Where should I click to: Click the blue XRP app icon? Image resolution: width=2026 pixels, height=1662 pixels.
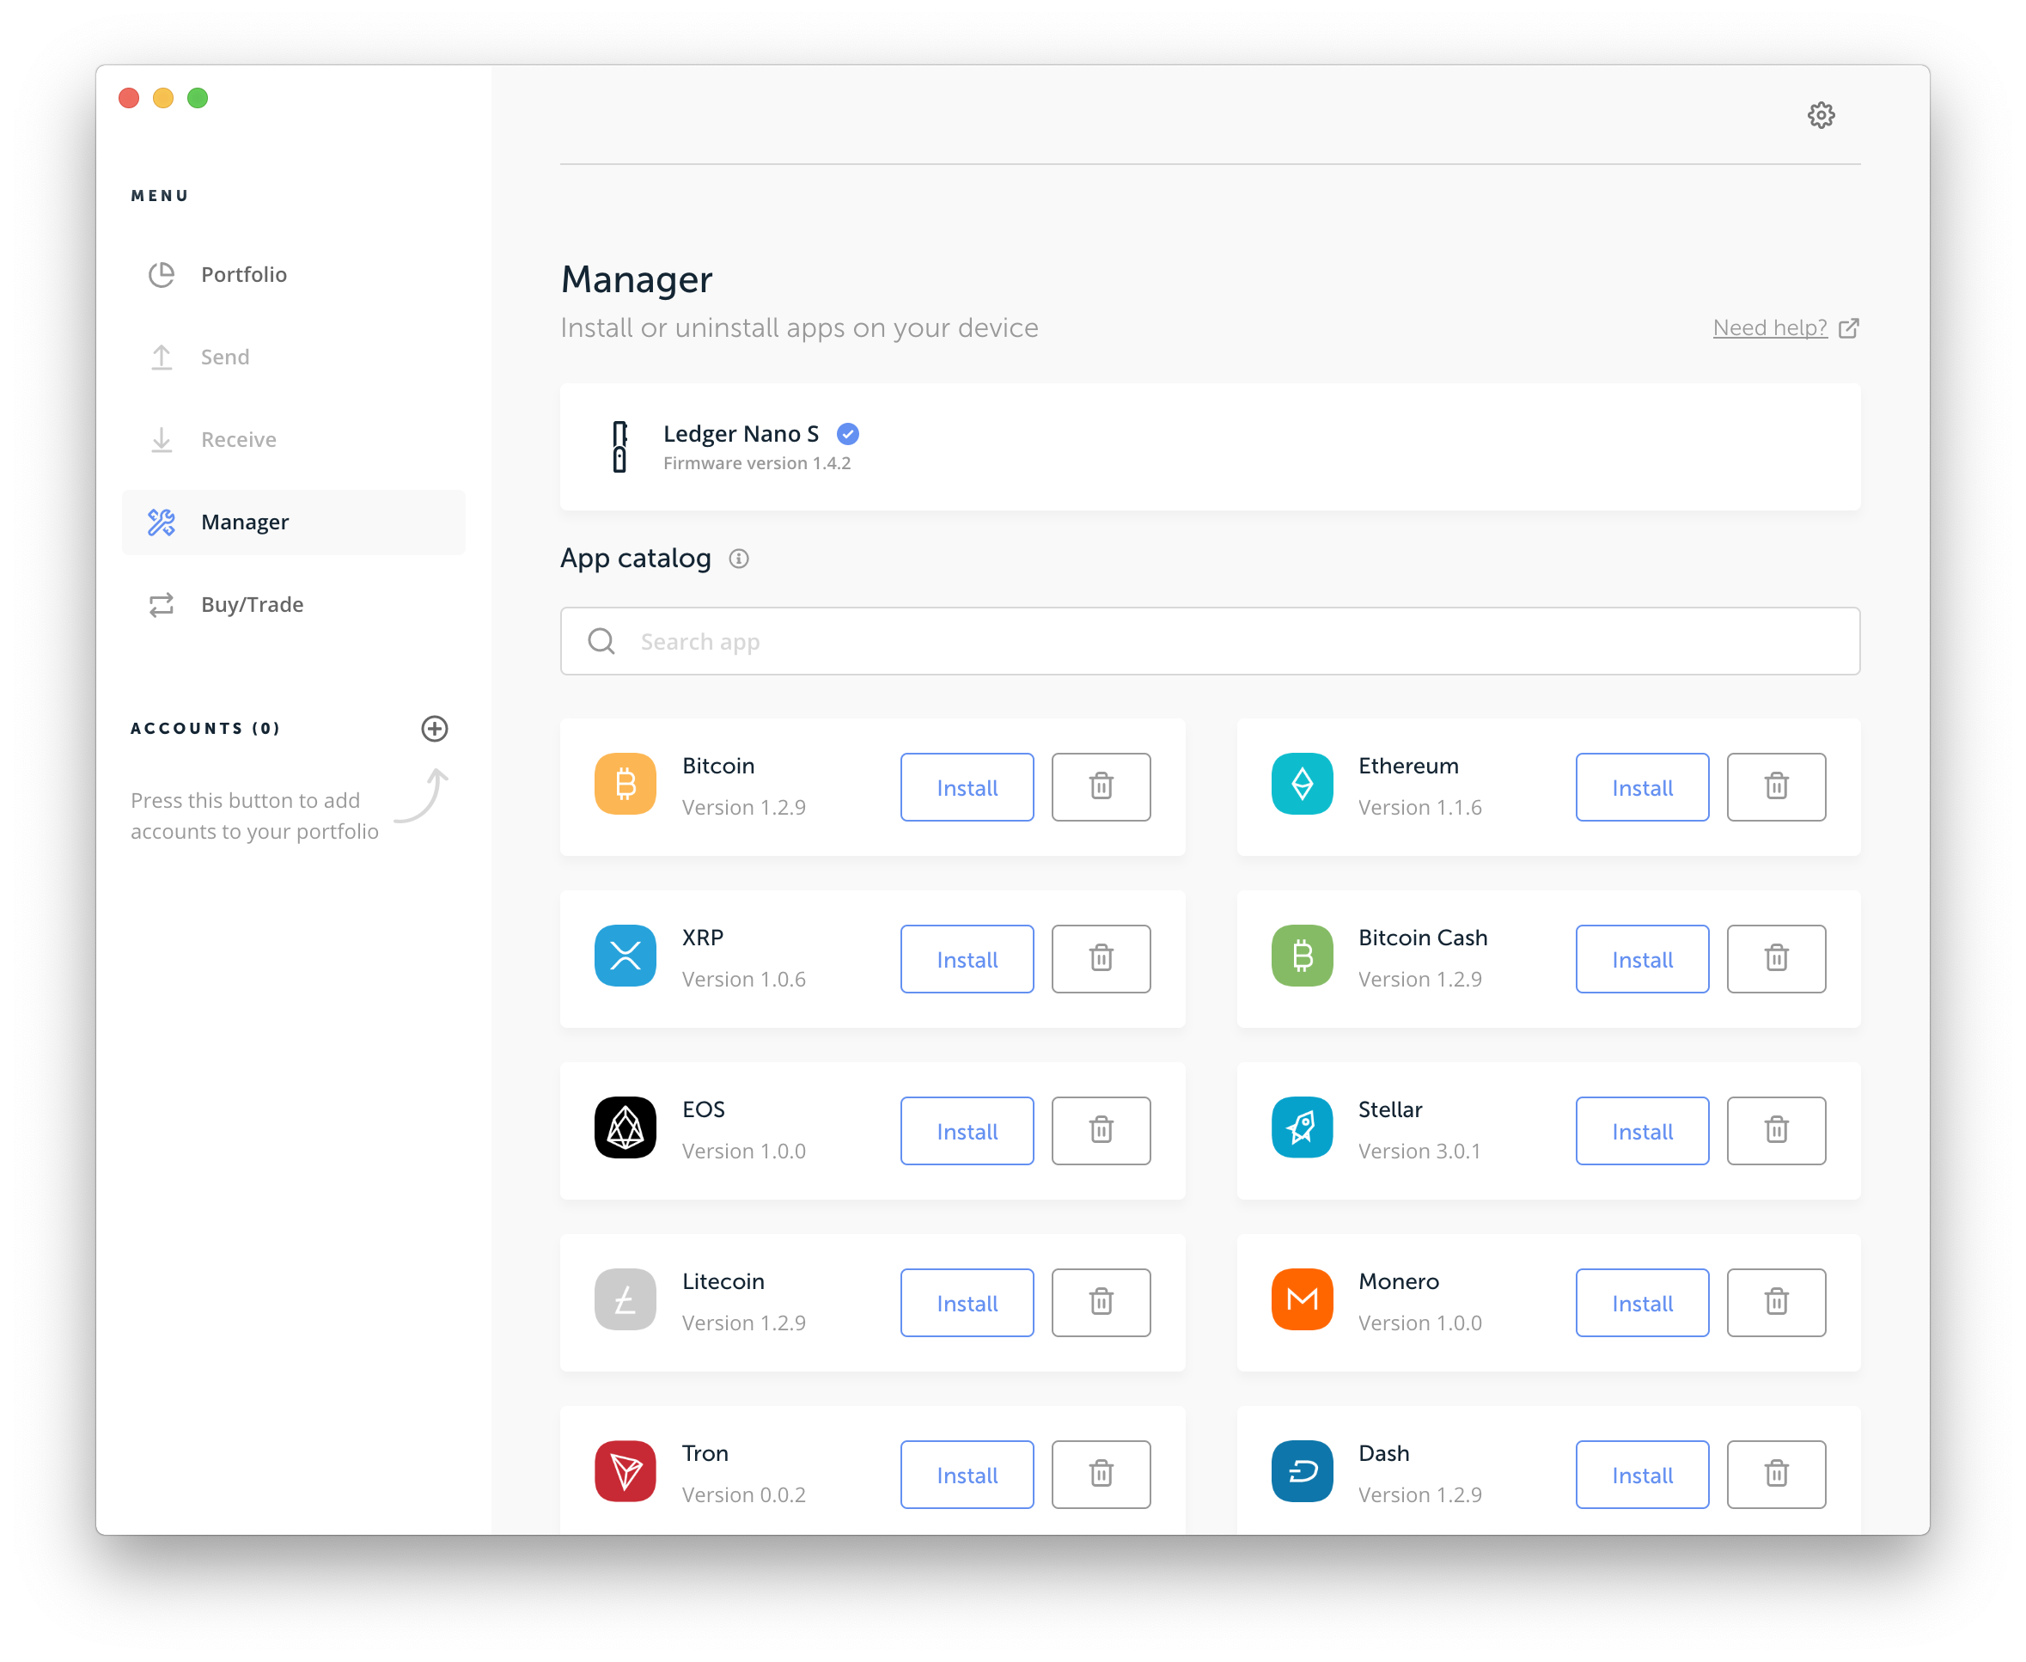pyautogui.click(x=625, y=956)
